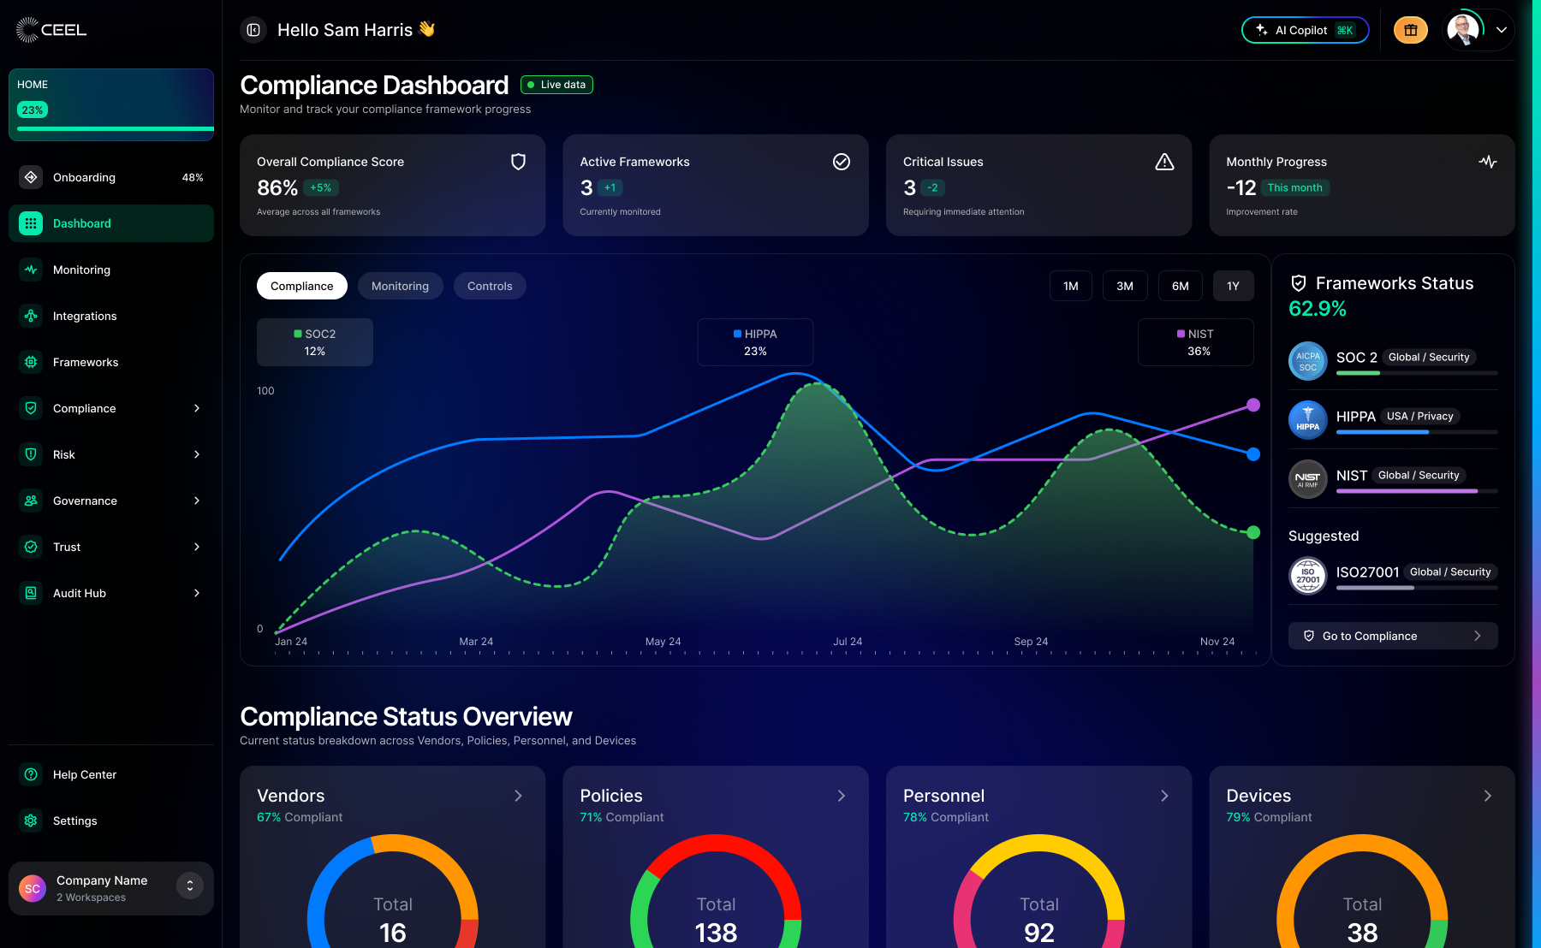Click the NIST AI RMF framework logo
The width and height of the screenshot is (1541, 948).
[1308, 479]
